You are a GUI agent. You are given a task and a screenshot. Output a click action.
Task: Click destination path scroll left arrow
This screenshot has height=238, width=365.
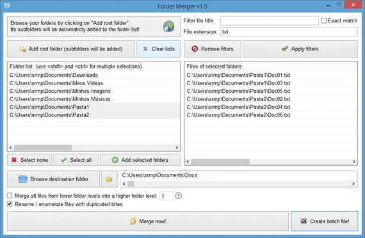[124, 184]
